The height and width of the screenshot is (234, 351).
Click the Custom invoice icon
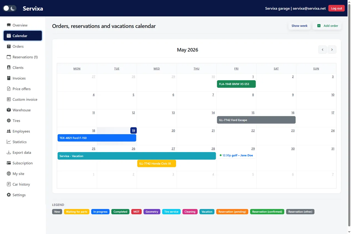[9, 100]
